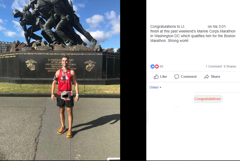This screenshot has width=240, height=161.
Task: Click the monument statue area of the photo
Action: click(x=55, y=23)
